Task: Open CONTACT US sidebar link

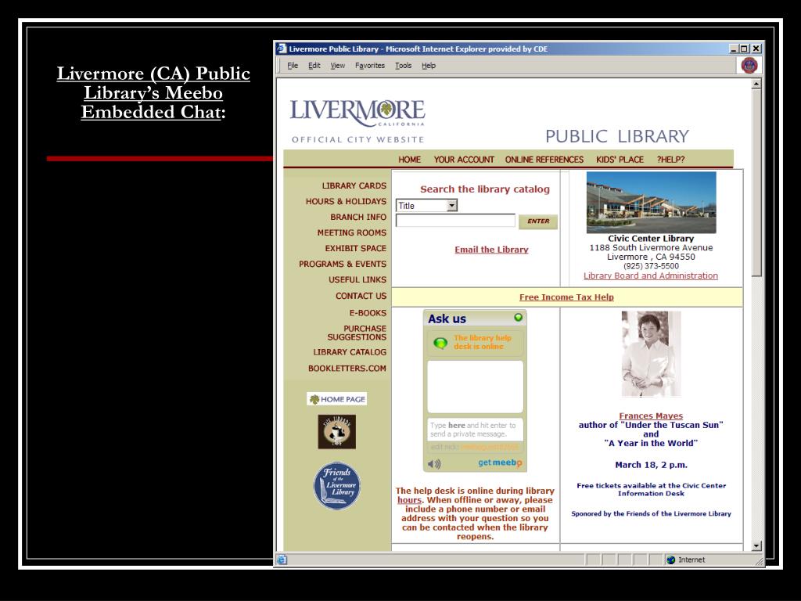Action: click(361, 296)
